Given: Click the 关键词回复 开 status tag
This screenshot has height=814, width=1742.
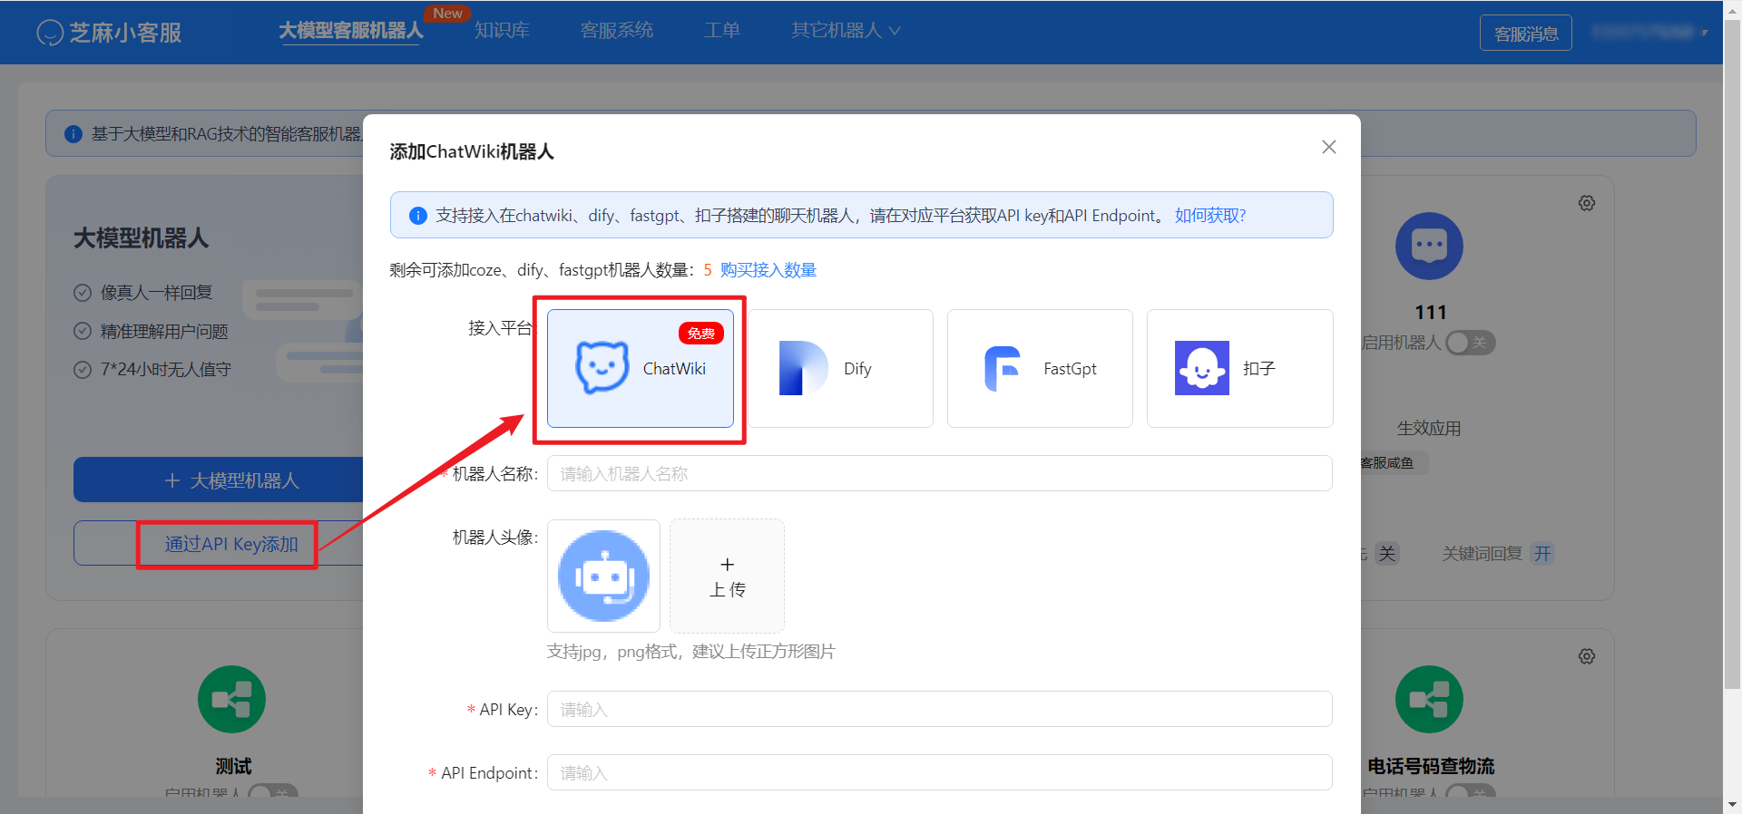Looking at the screenshot, I should coord(1542,554).
